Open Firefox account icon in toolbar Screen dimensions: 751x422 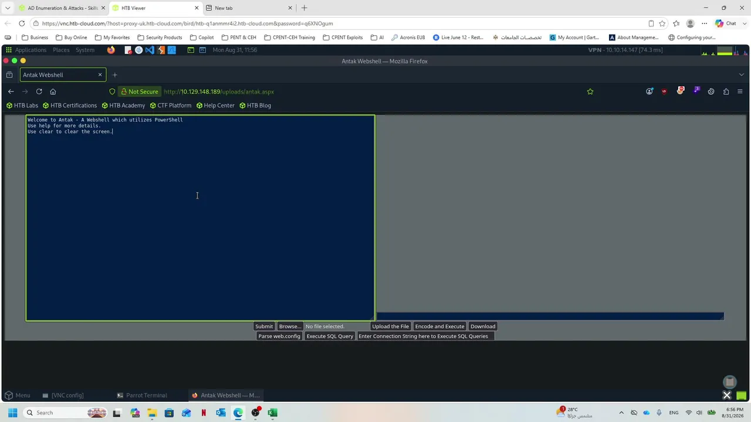click(x=649, y=91)
